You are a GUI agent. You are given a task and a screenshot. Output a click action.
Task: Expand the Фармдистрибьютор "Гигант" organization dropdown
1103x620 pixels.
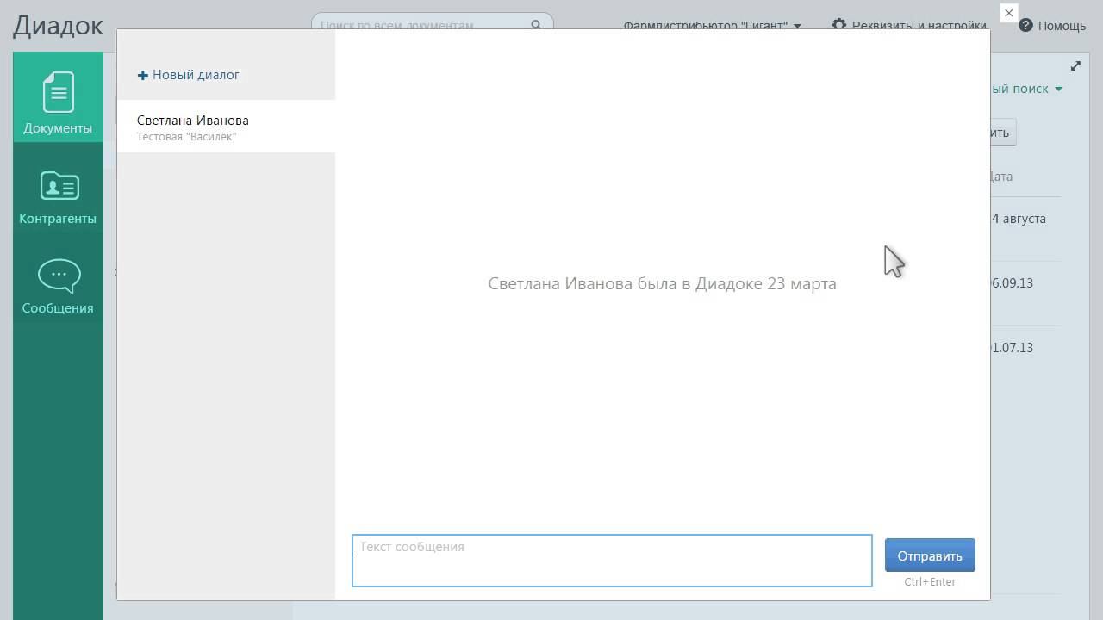tap(712, 26)
